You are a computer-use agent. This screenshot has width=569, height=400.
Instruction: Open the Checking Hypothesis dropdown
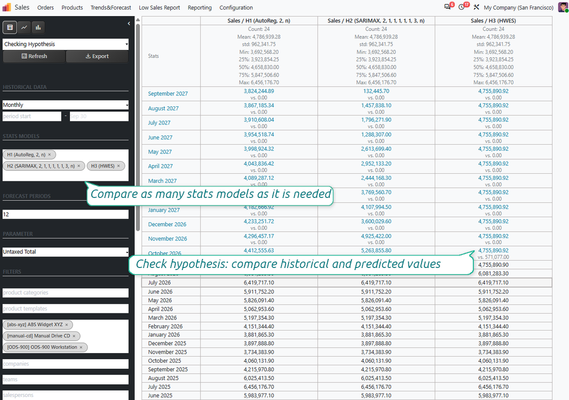point(65,44)
